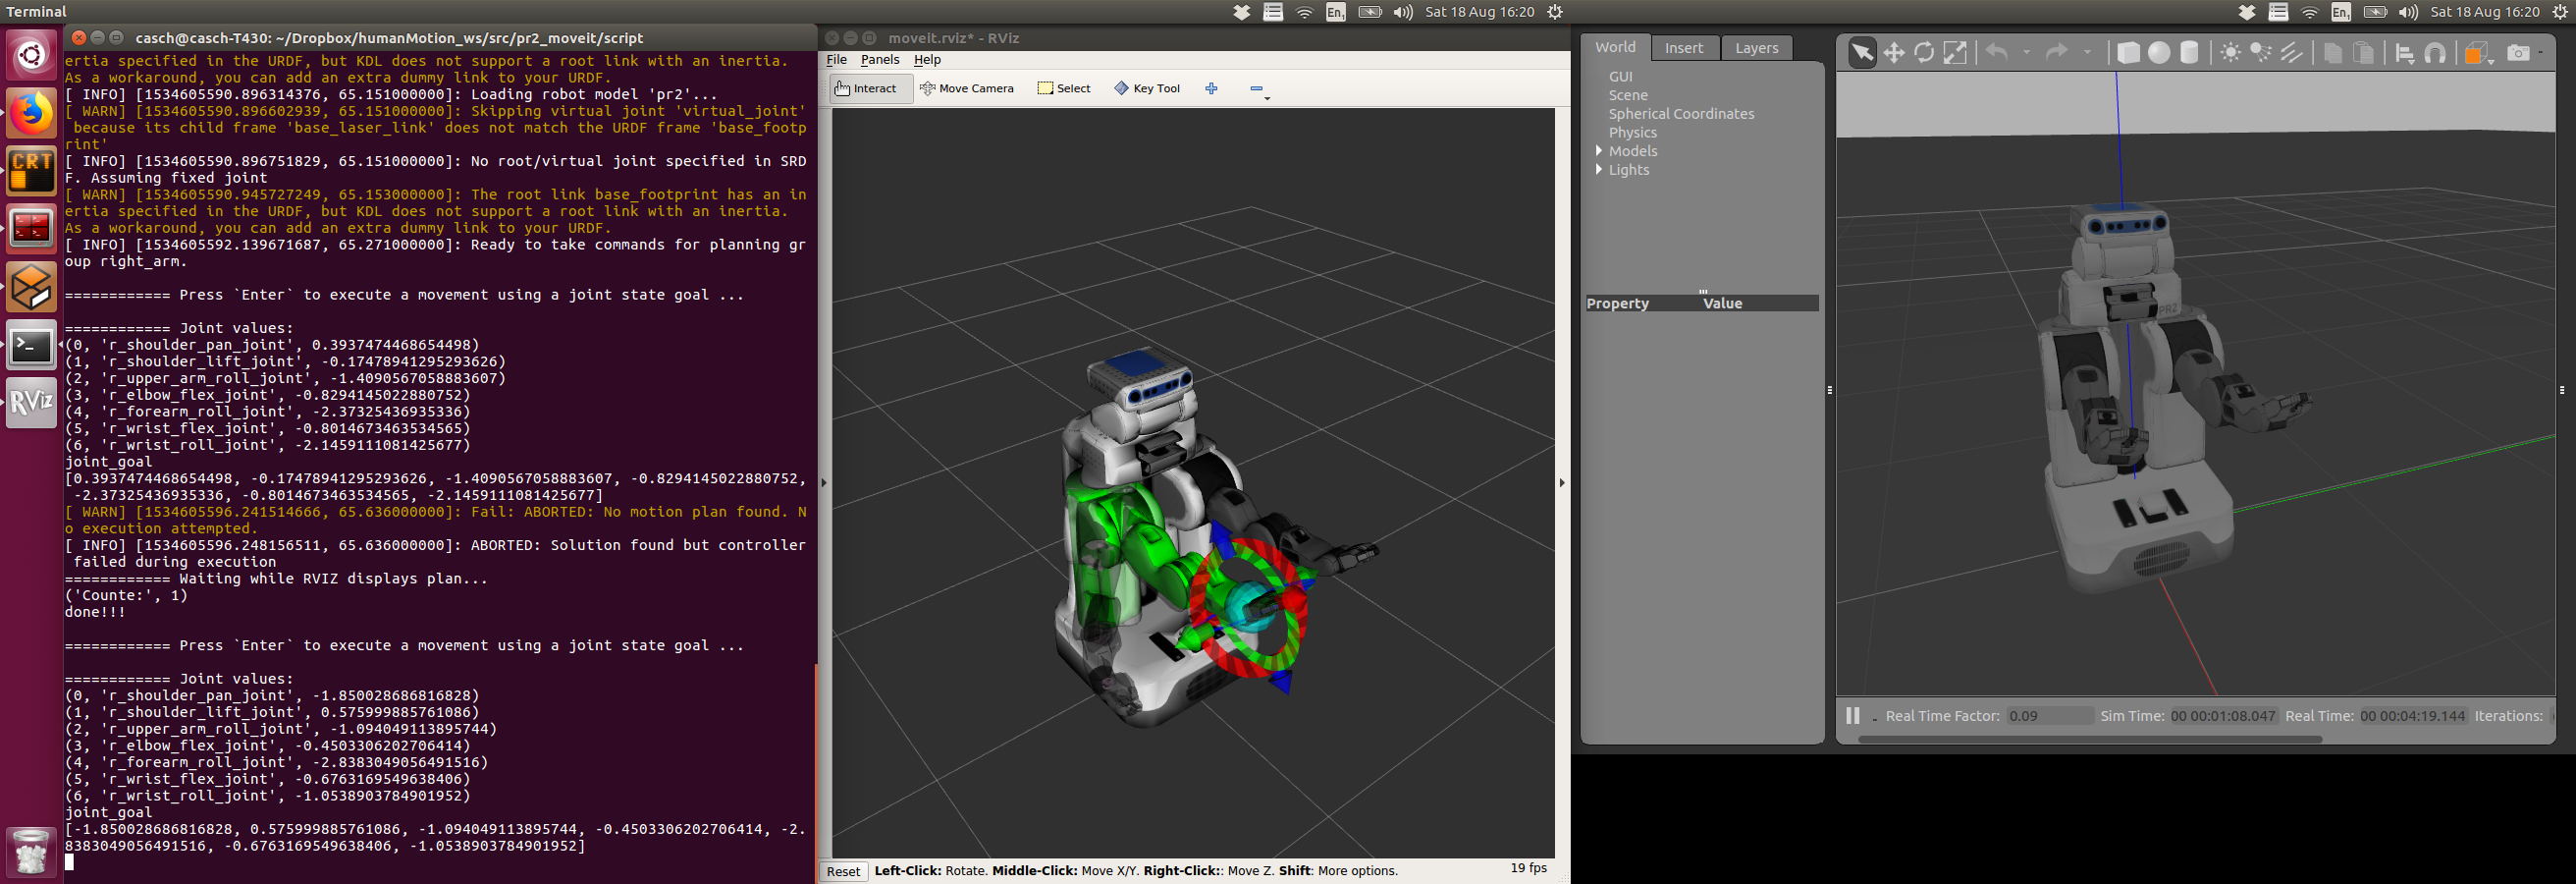2576x884 pixels.
Task: Click the Gazebo bottom horizontal scrollbar
Action: 2089,740
